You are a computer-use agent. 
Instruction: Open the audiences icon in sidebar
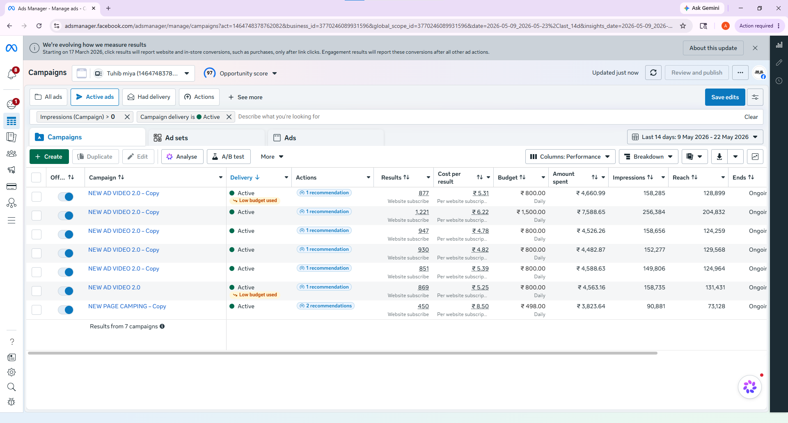tap(11, 154)
